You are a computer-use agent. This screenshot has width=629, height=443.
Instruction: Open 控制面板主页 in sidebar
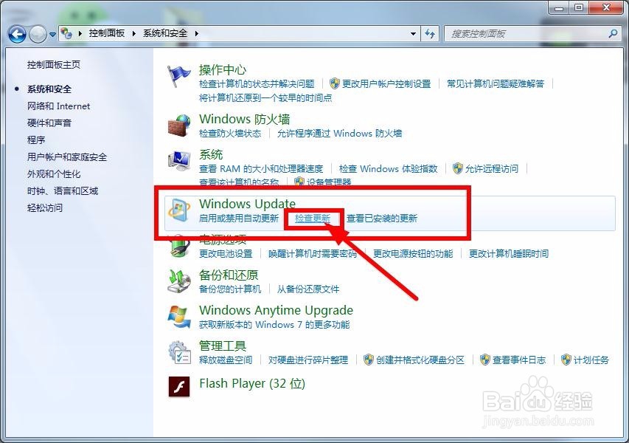pos(54,65)
